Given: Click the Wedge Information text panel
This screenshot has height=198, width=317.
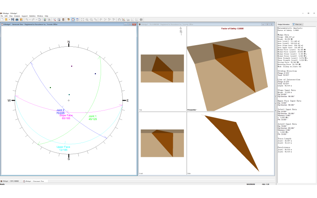Looking at the screenshot, I should (296, 99).
